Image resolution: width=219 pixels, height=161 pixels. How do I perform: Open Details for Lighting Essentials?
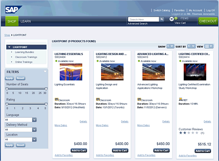[83, 122]
